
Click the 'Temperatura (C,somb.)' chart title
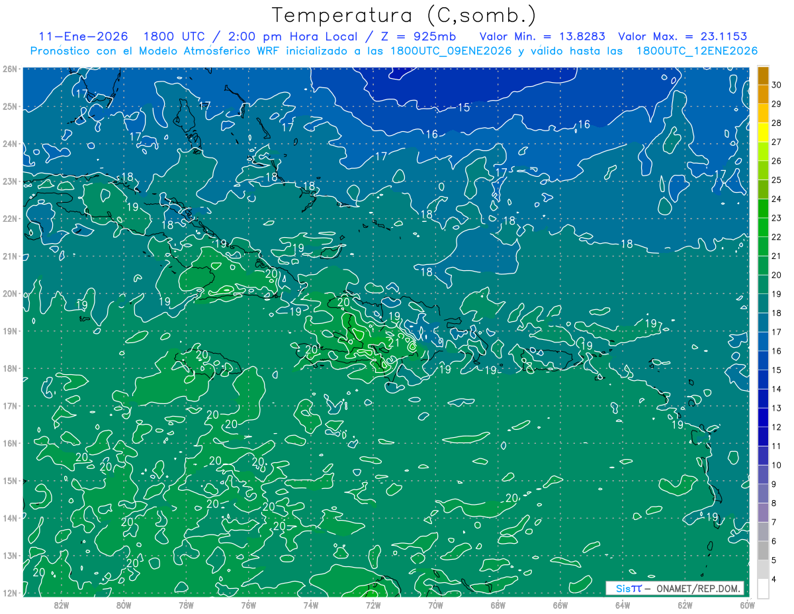point(404,15)
